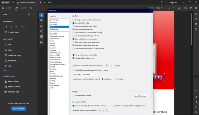Screen dimensions: 199x115
Task: Click the delete page trash icon
Action: [16, 27]
